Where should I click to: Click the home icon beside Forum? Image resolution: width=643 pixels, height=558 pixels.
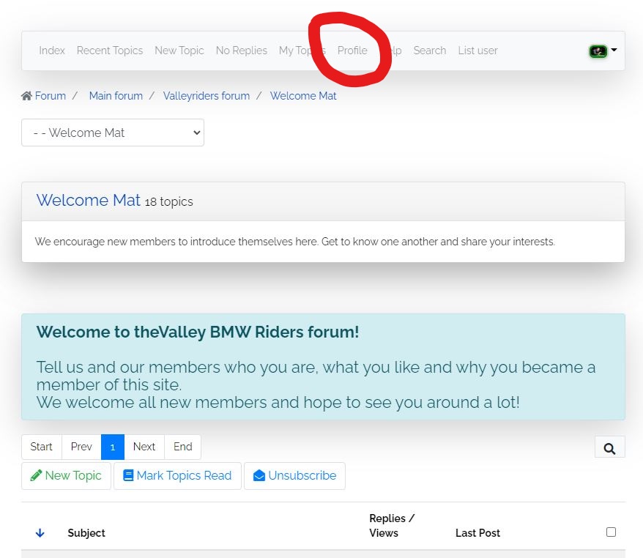[27, 96]
